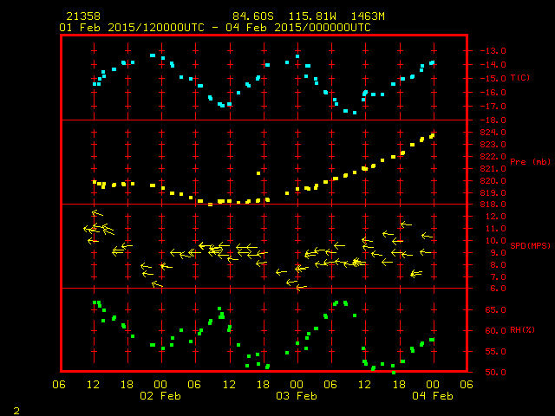Click the 03 Feb date label
Viewport: 555px width, 416px height.
coord(297,396)
